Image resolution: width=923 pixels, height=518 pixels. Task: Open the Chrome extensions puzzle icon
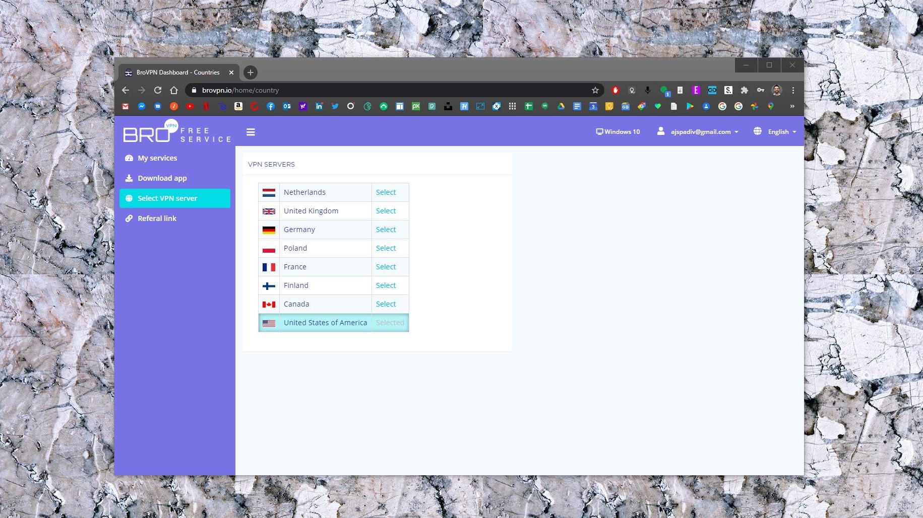[745, 90]
